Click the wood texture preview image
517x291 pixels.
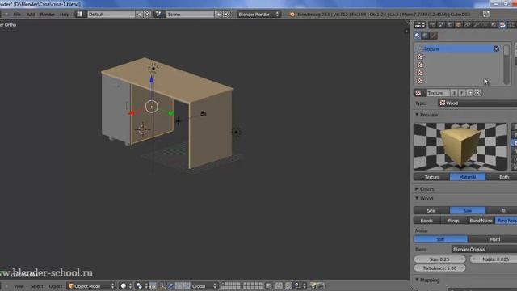460,146
